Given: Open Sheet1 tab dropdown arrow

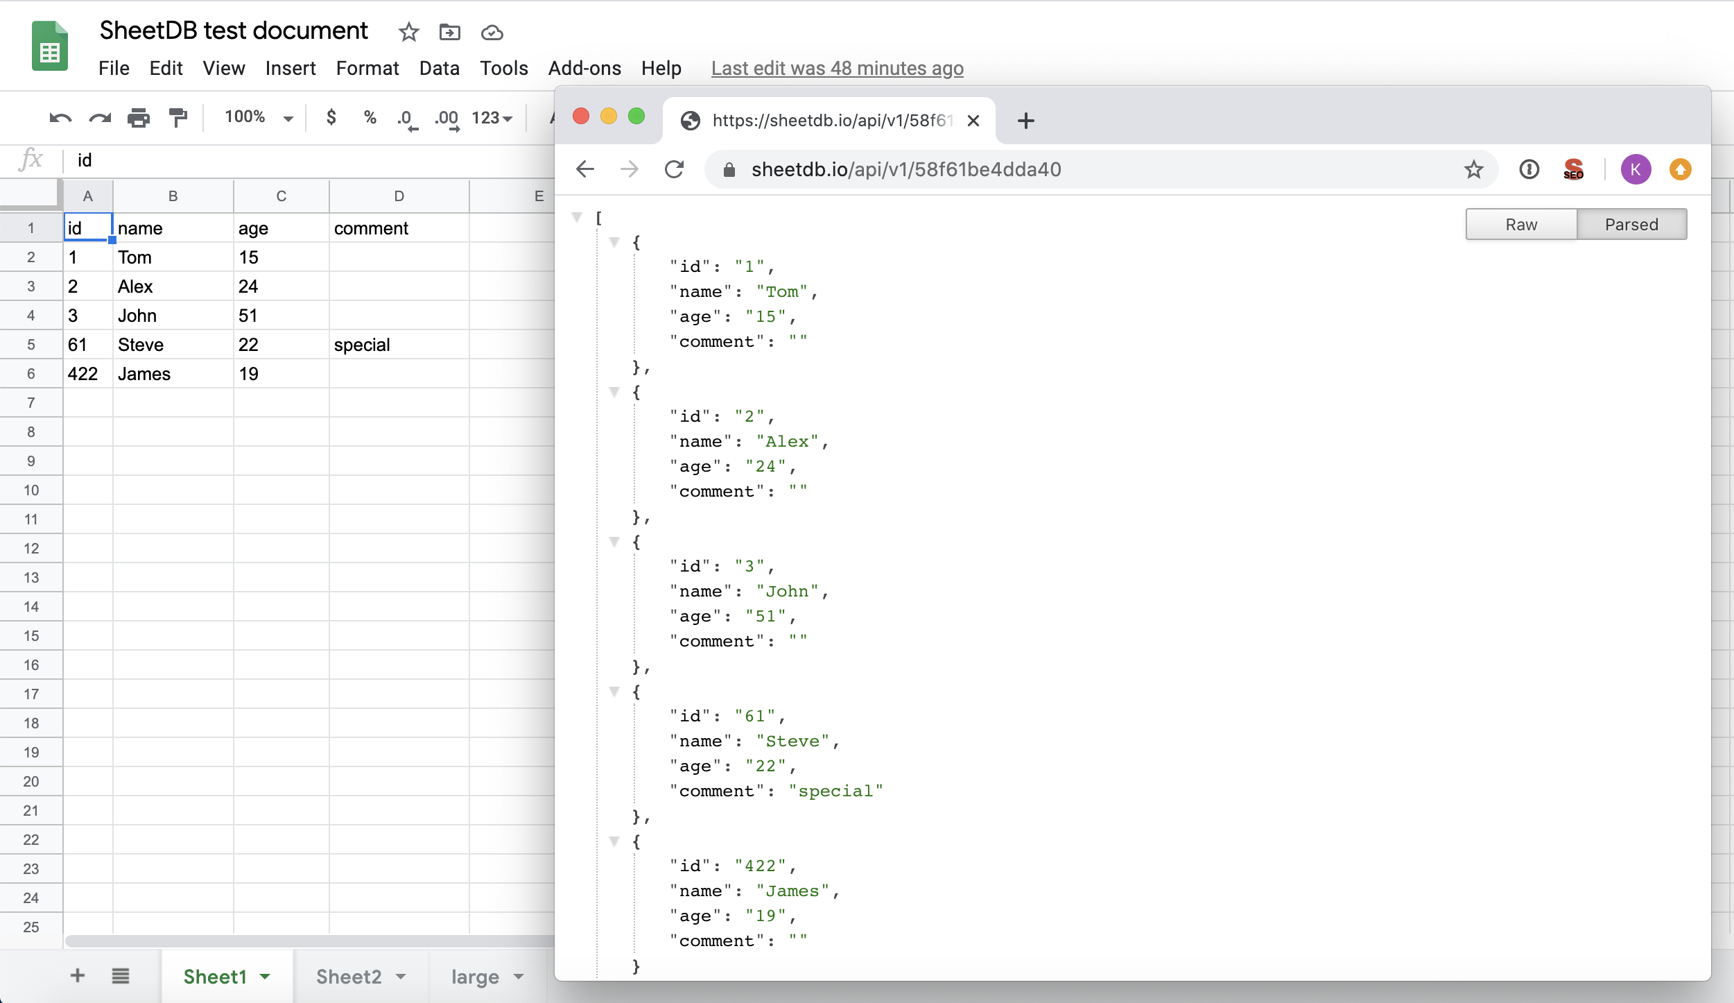Looking at the screenshot, I should tap(266, 977).
